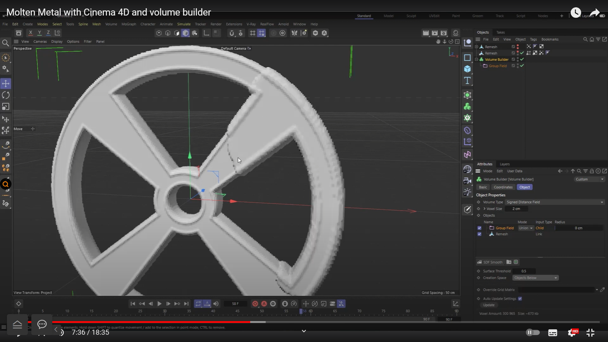Click the Cinema 4D timeline frame 58 marker
Viewport: 608px width, 342px height.
pos(301,311)
